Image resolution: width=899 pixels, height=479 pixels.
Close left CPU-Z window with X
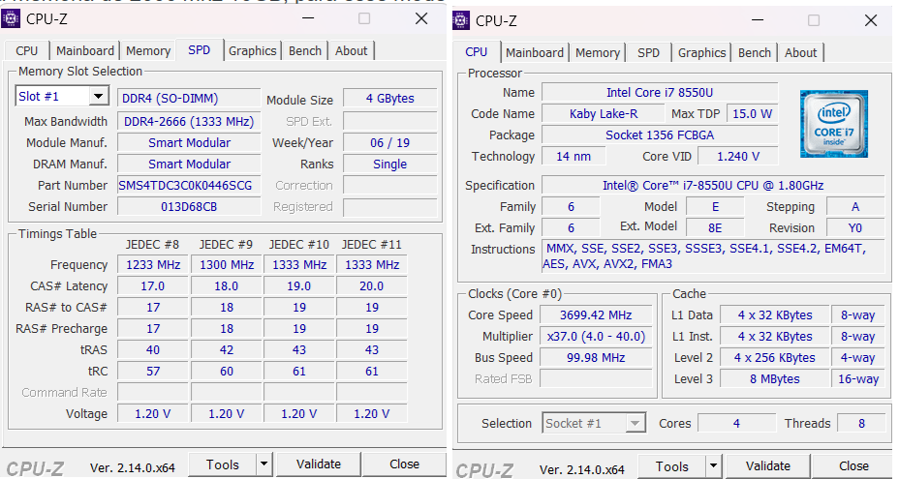click(421, 19)
